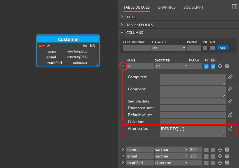This screenshot has height=168, width=239.
Task: Click the Default value field
Action: tap(193, 115)
